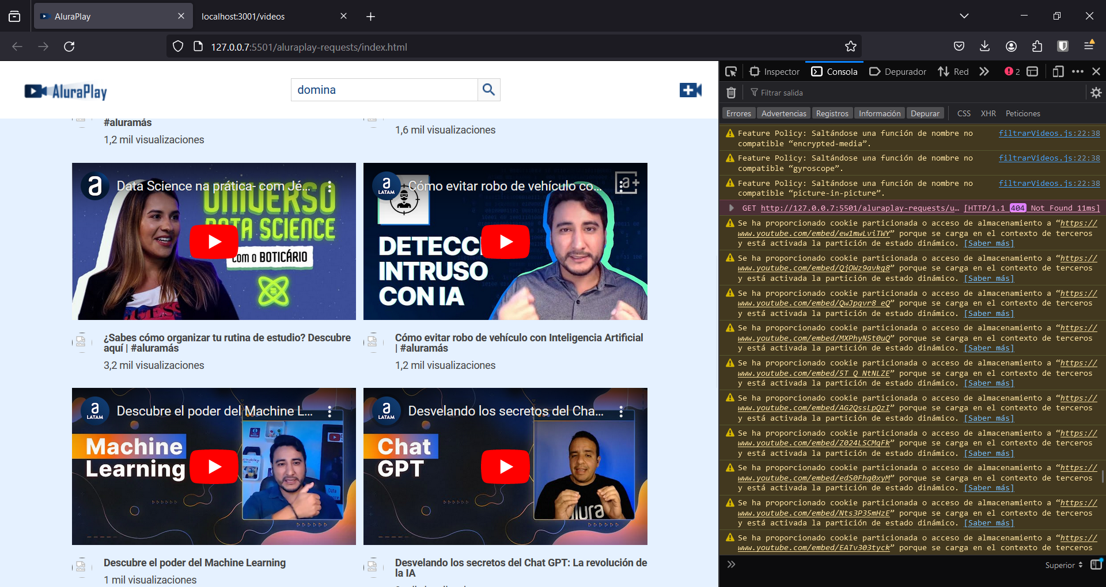Viewport: 1106px width, 587px height.
Task: Click the shield tracking protection icon
Action: point(178,47)
